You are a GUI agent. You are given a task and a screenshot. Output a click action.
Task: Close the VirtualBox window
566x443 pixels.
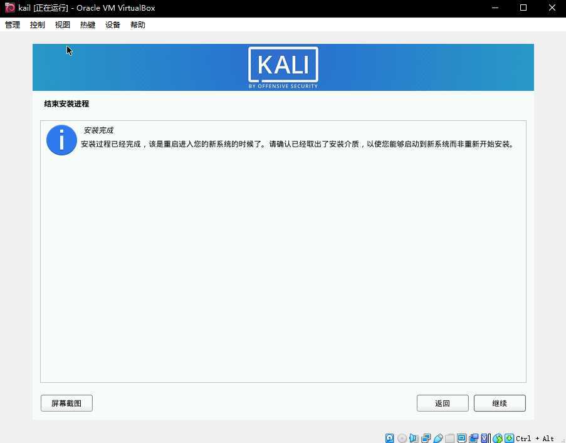tap(552, 8)
